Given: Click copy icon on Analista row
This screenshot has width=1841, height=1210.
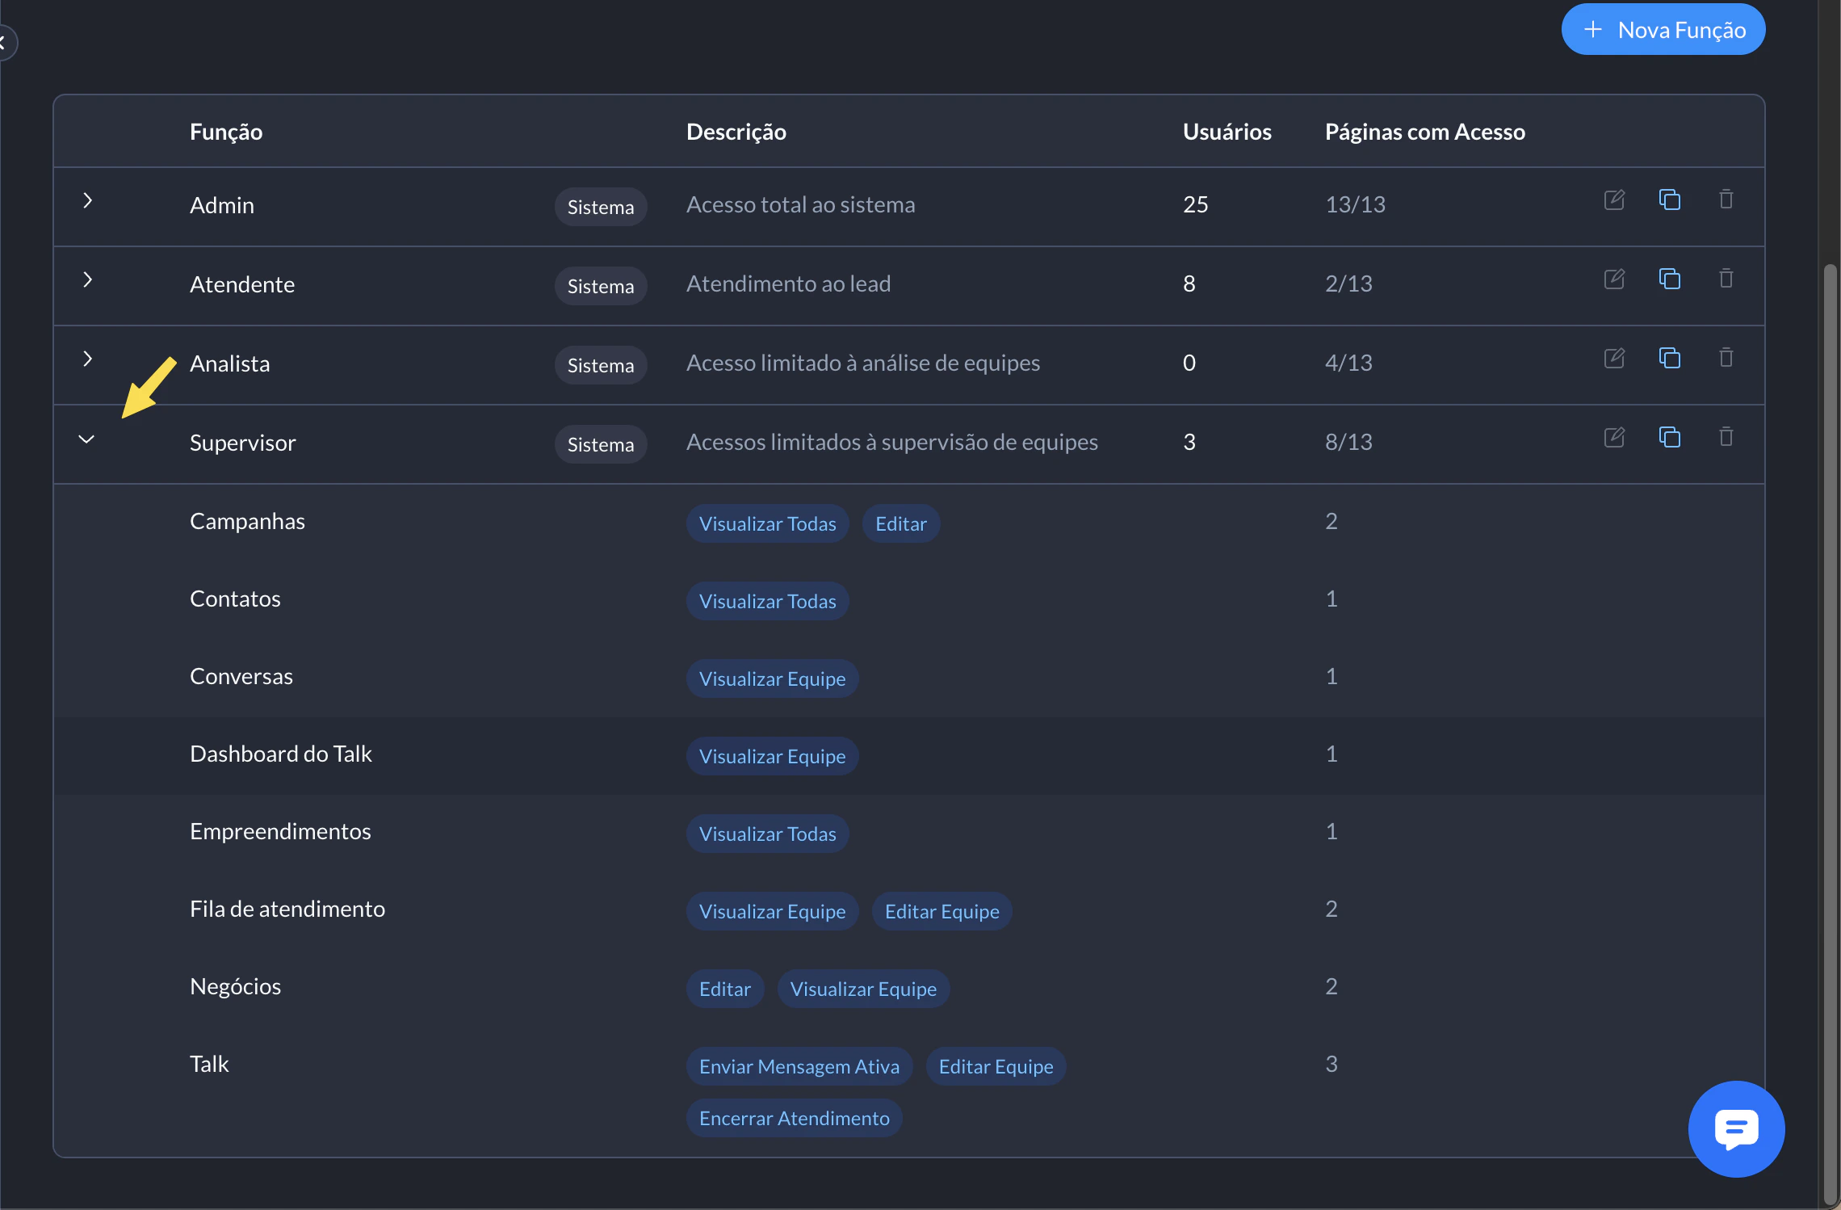Looking at the screenshot, I should 1669,358.
